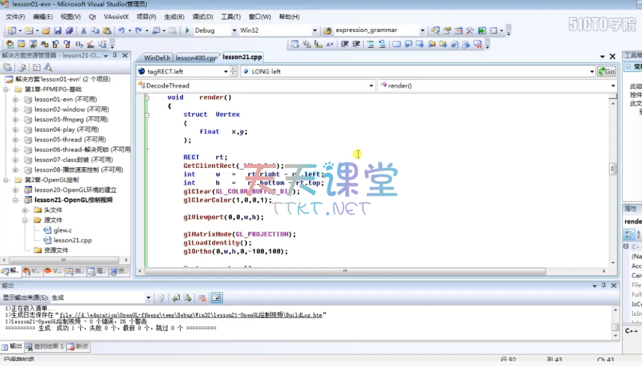Click the Cut scissors icon

[x=83, y=30]
